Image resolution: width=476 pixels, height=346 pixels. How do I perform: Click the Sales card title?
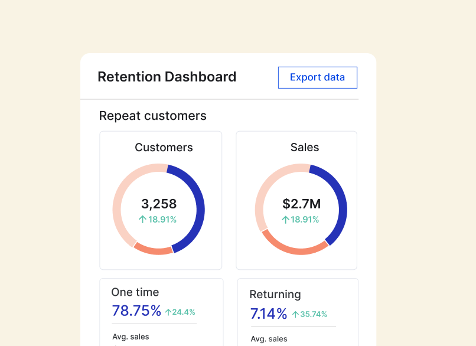pyautogui.click(x=305, y=148)
